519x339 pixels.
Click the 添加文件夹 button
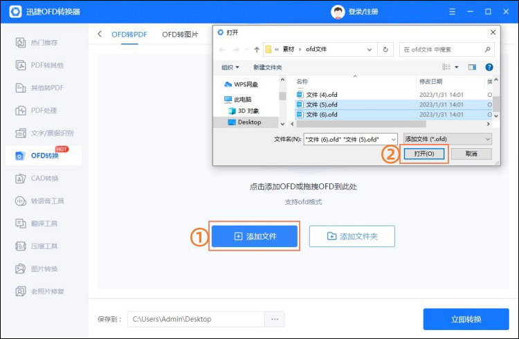[x=352, y=236]
